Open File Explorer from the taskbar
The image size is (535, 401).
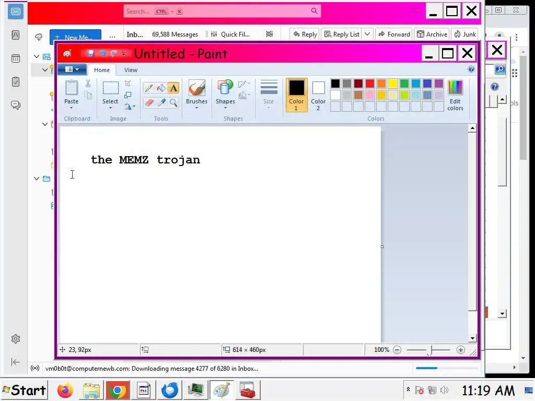coord(91,390)
